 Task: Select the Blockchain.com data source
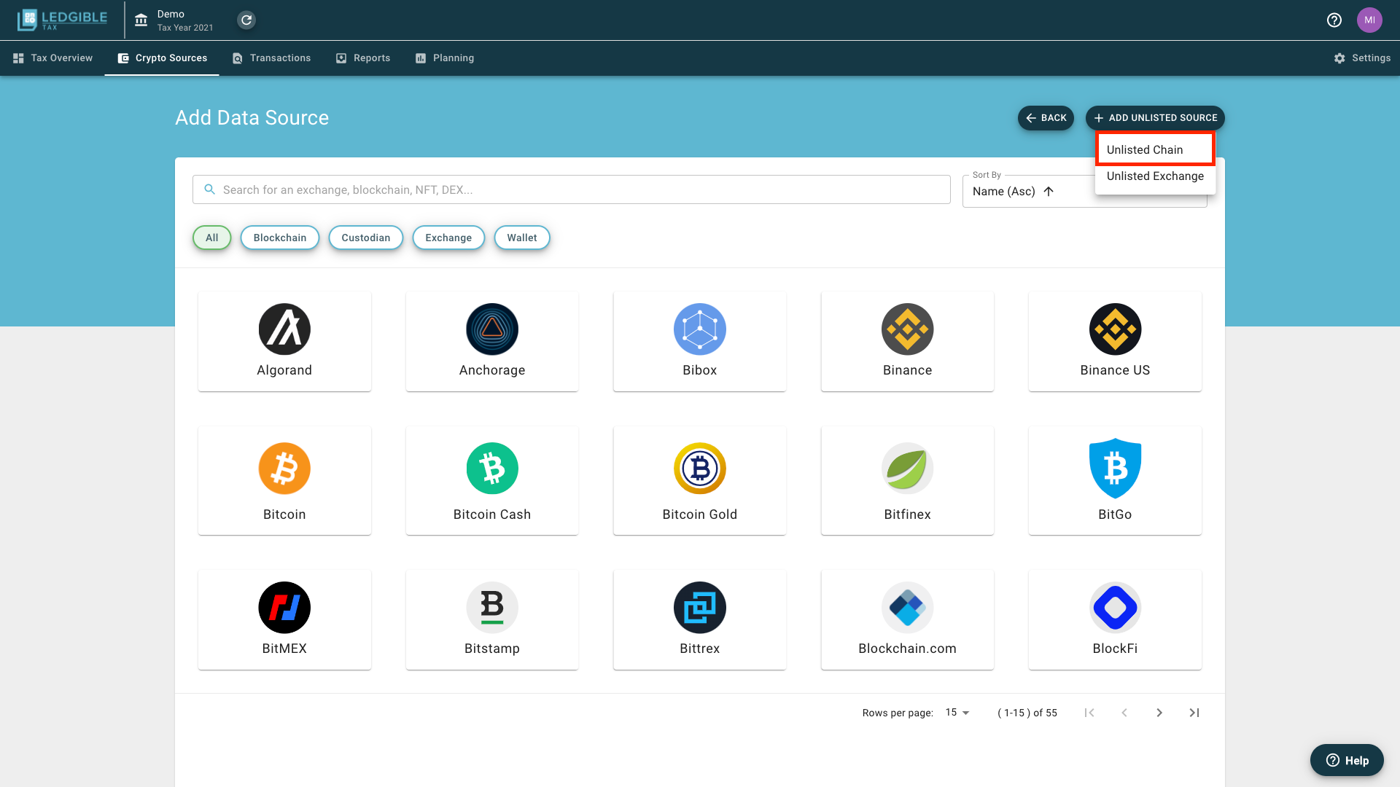click(x=908, y=619)
